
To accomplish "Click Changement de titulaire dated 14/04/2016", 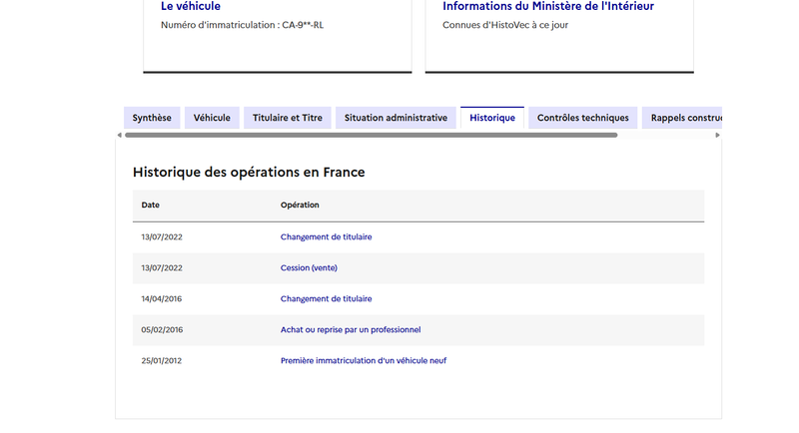I will (327, 299).
